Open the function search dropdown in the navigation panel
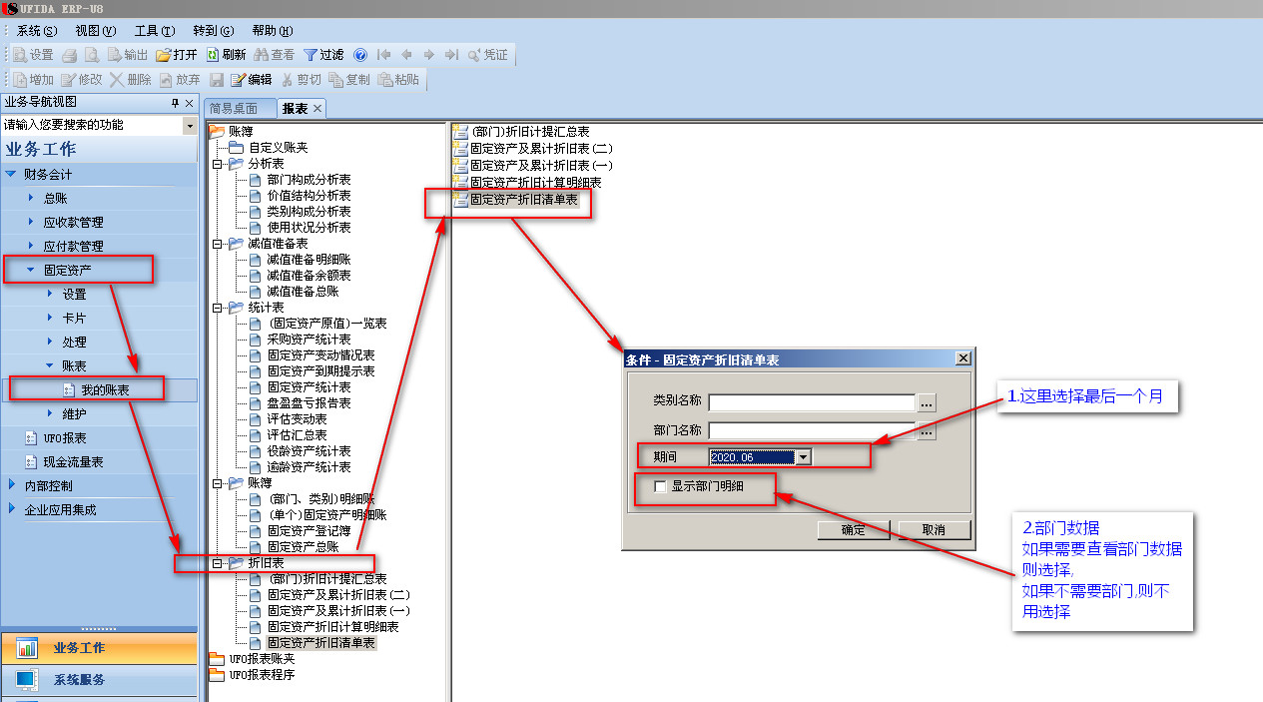Viewport: 1263px width, 702px height. coord(190,126)
